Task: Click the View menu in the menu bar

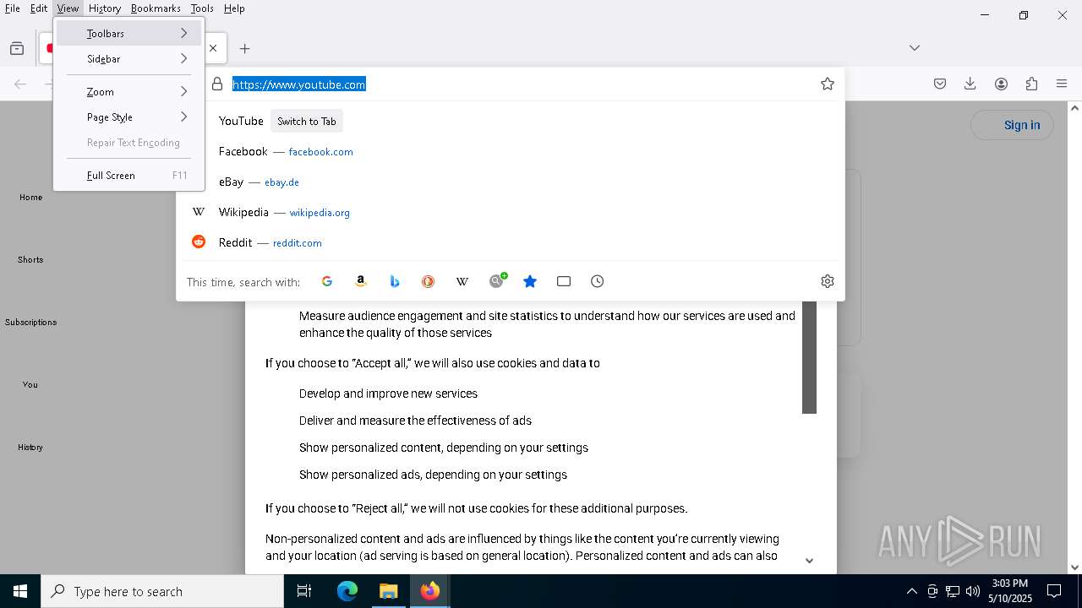Action: [68, 8]
